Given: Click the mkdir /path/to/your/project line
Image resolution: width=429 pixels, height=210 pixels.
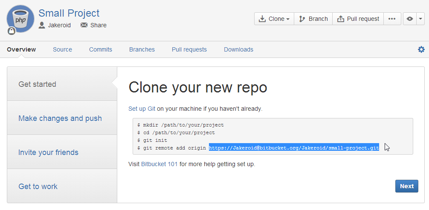Looking at the screenshot, I should tap(180, 125).
